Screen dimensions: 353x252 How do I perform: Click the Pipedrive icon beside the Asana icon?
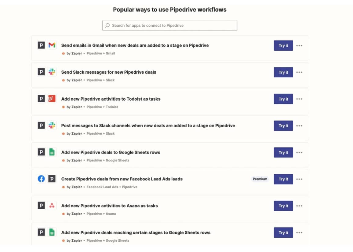(41, 206)
